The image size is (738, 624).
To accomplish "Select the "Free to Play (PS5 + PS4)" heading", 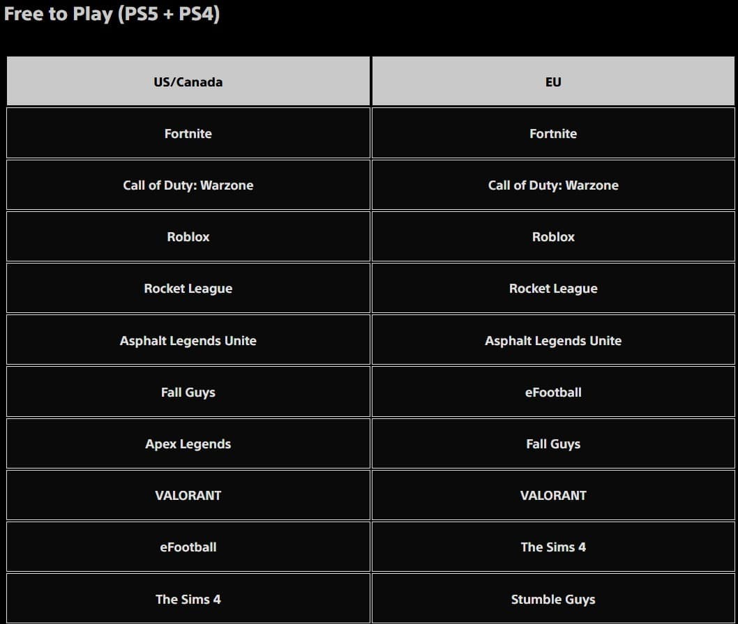I will (x=112, y=14).
